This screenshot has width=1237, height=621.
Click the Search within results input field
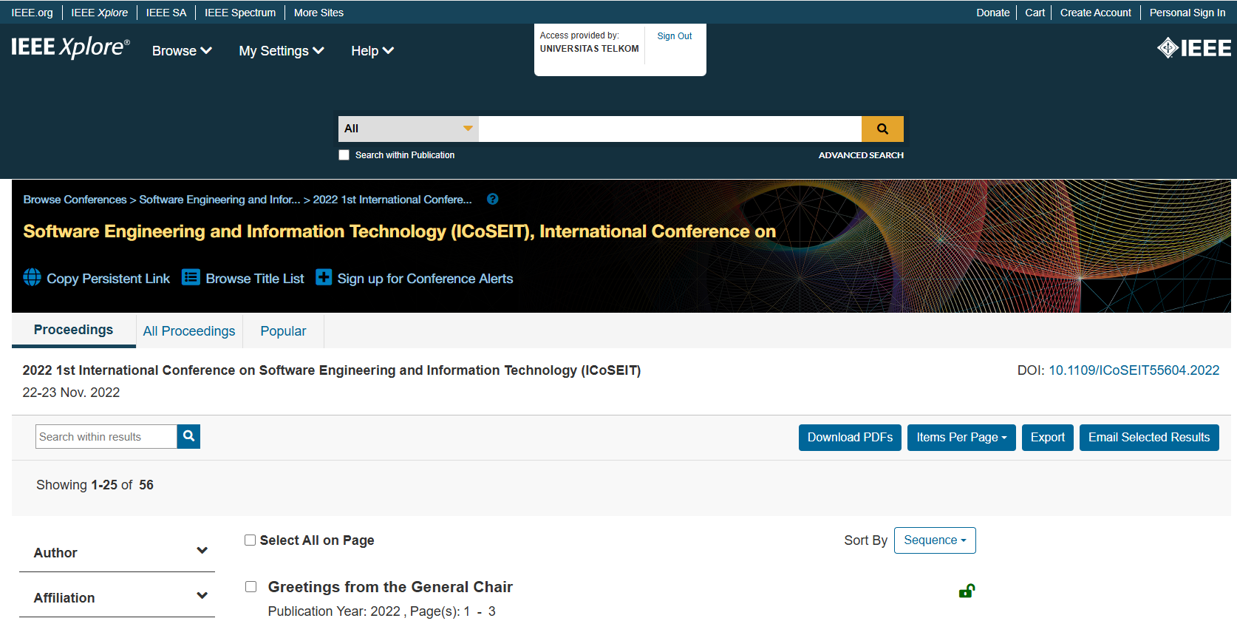pyautogui.click(x=106, y=437)
